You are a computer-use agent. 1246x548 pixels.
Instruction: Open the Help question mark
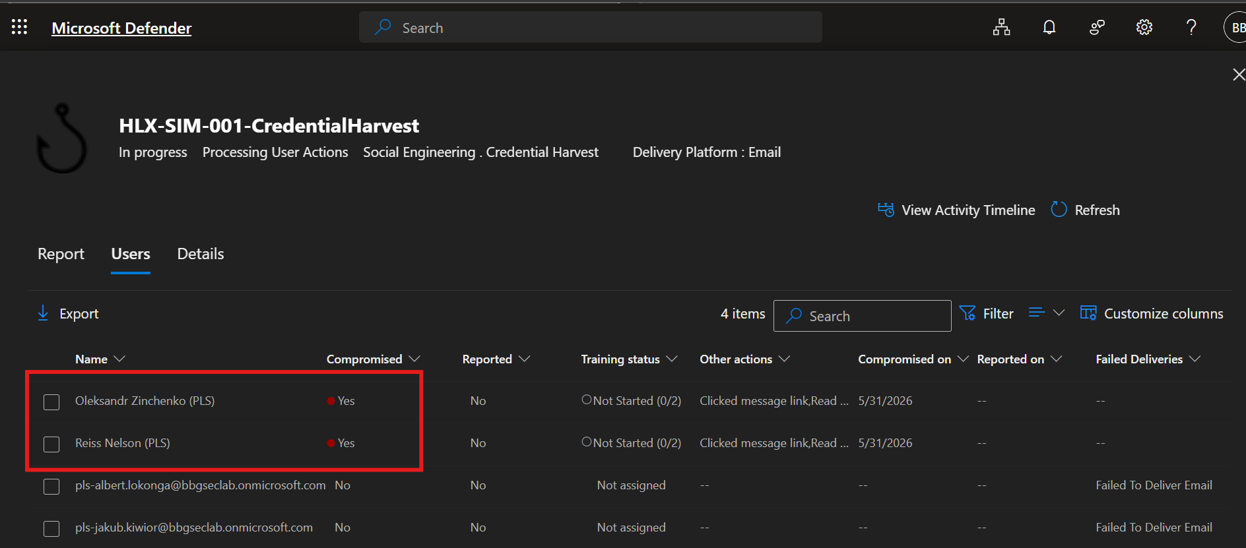[1191, 28]
